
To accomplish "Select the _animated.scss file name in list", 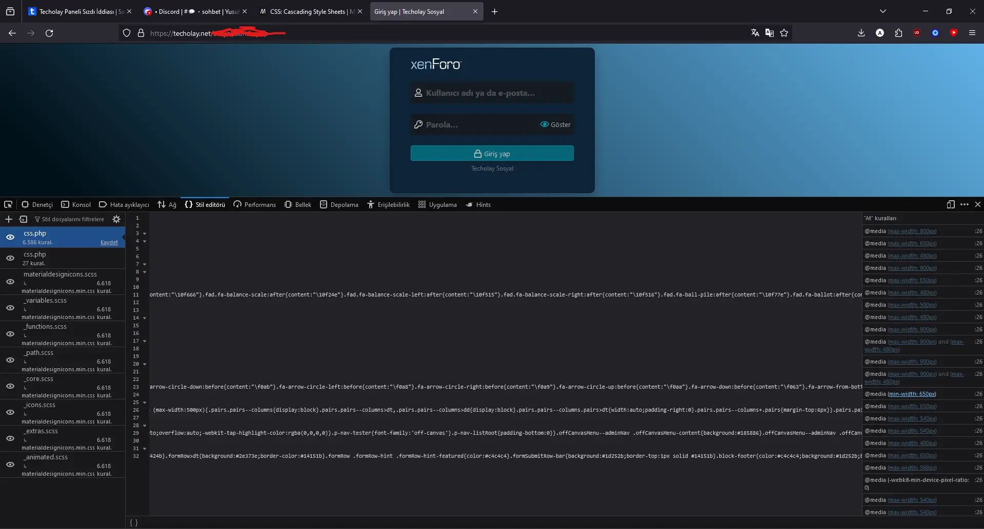I will (46, 457).
